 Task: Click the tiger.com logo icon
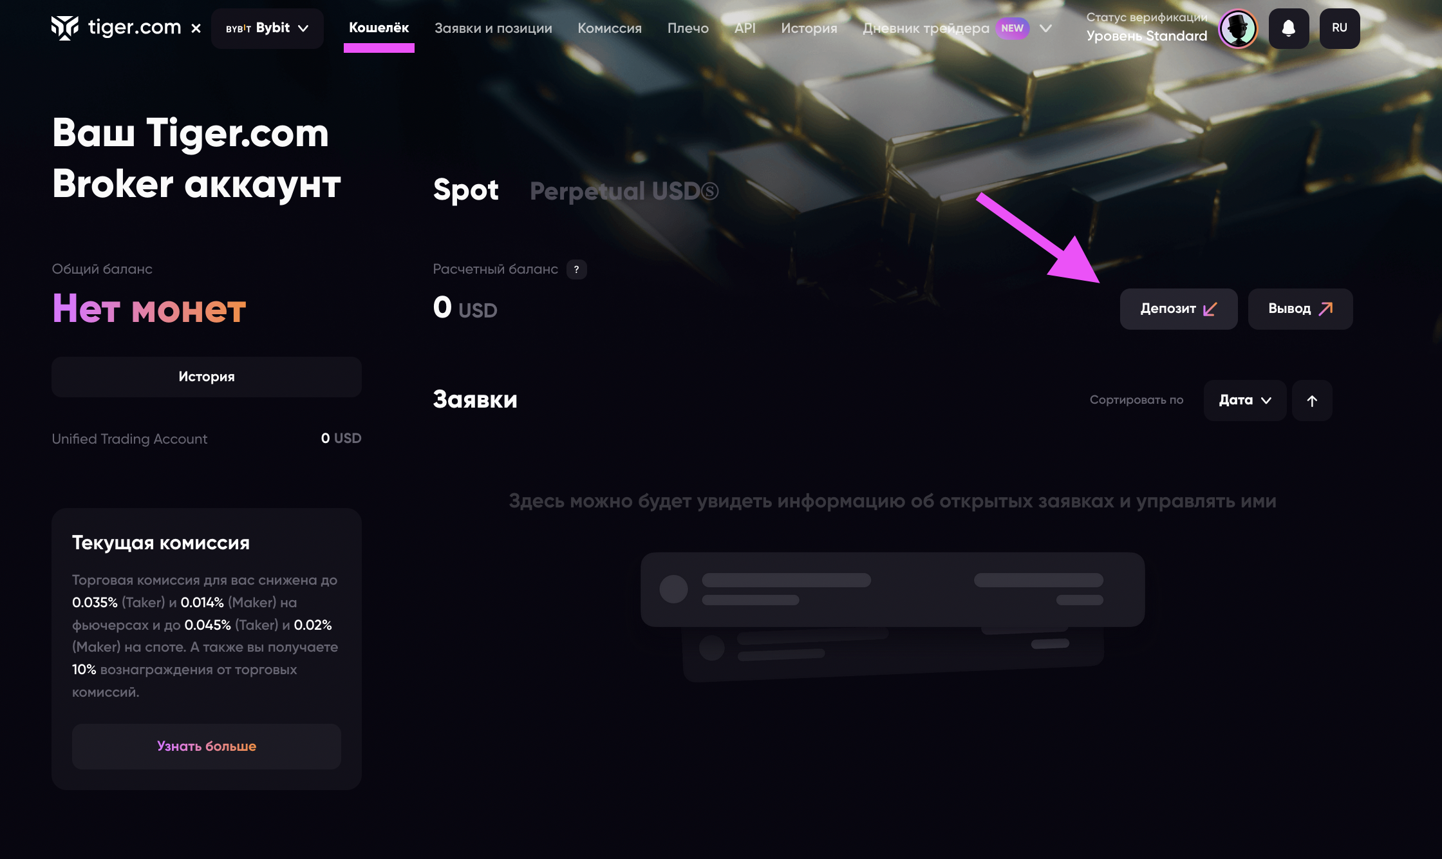point(65,28)
